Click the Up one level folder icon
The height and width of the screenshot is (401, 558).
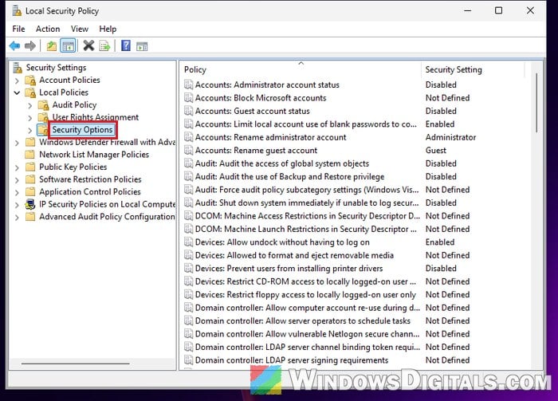pyautogui.click(x=52, y=46)
